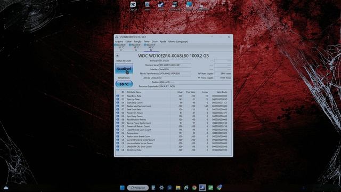
Task: Click status icon for Spin Retry Count
Action: click(x=118, y=116)
